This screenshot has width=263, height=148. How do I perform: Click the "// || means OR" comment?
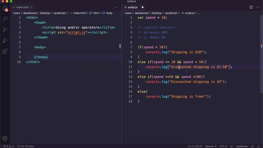pyautogui.click(x=151, y=37)
